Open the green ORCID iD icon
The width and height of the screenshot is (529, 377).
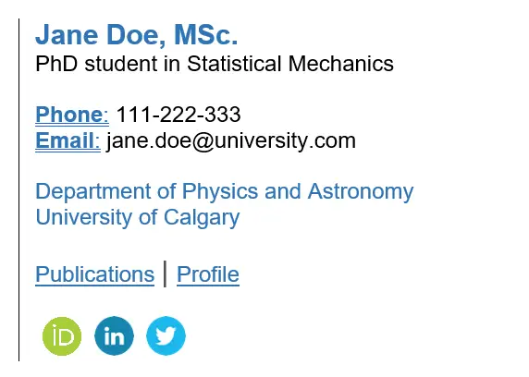pyautogui.click(x=62, y=336)
